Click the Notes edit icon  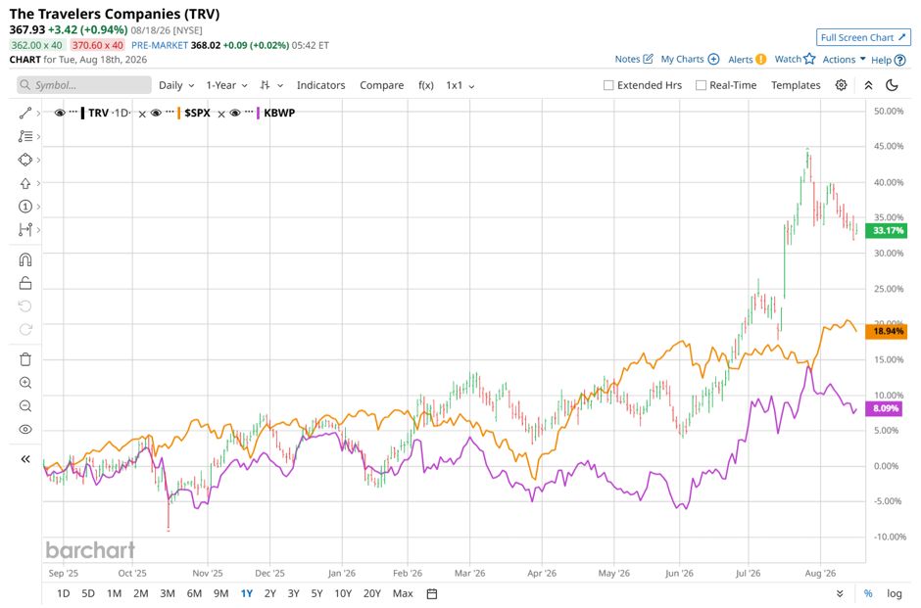pos(648,59)
